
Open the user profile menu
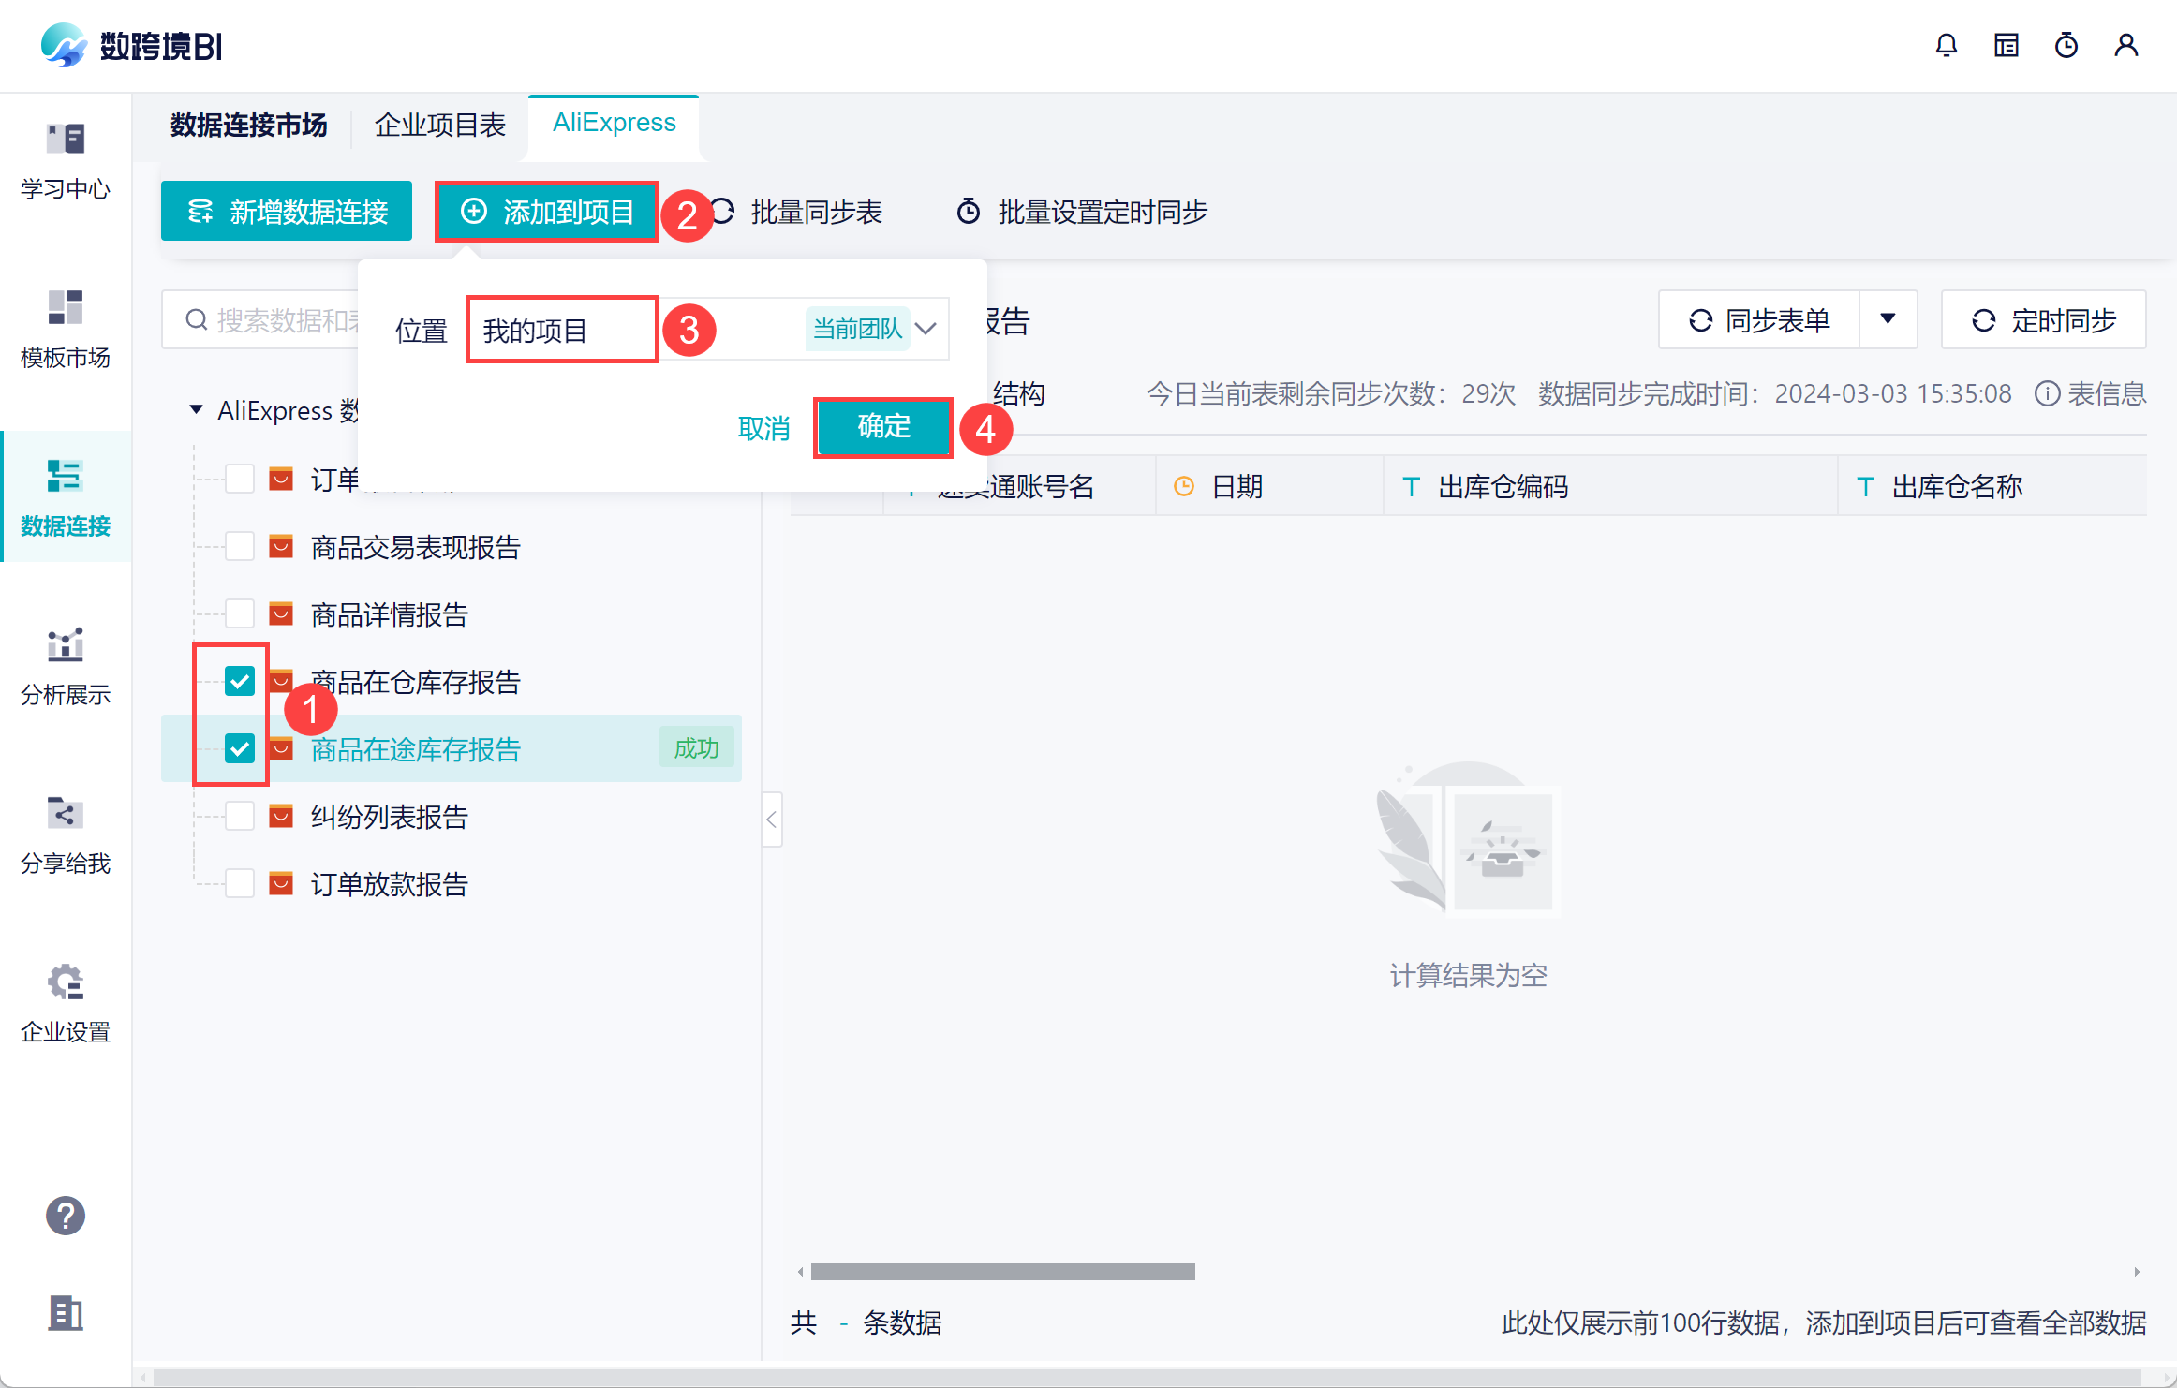pyautogui.click(x=2126, y=45)
